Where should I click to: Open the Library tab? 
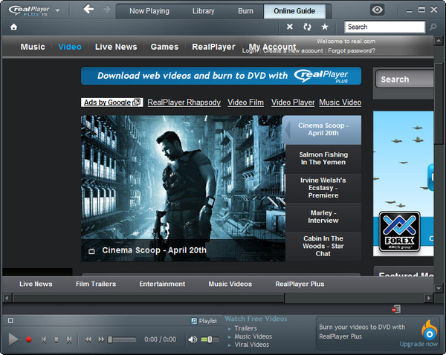click(204, 11)
